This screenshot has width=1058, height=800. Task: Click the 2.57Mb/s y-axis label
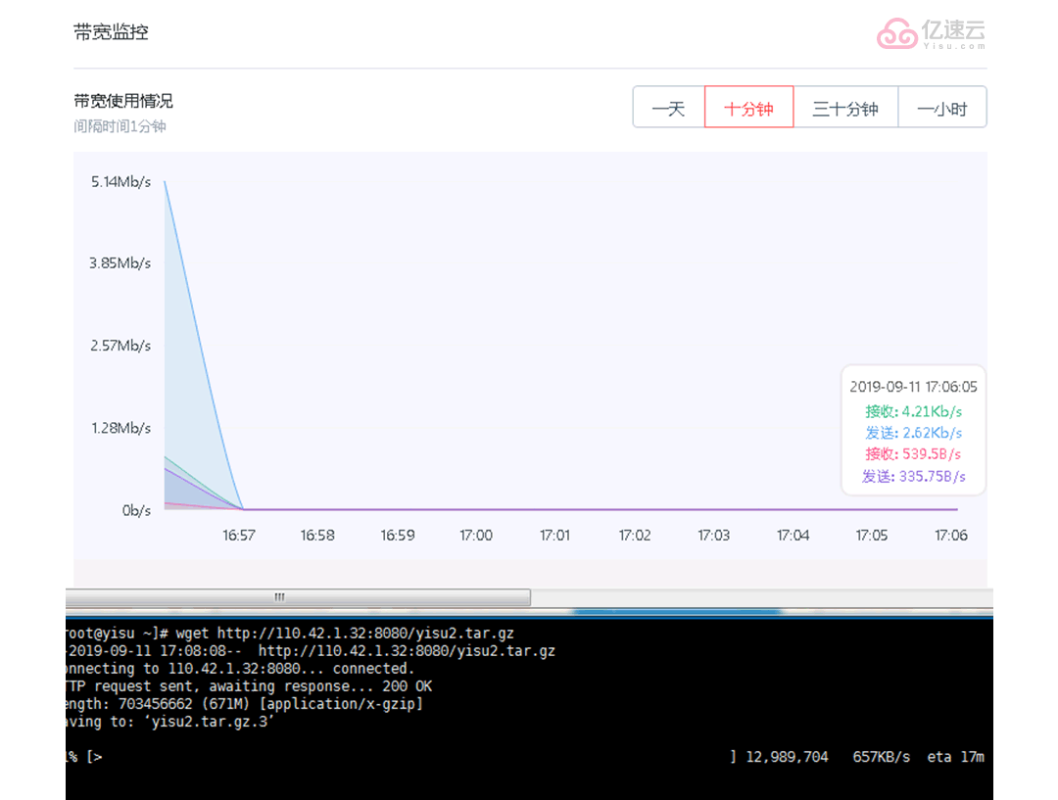pos(120,346)
